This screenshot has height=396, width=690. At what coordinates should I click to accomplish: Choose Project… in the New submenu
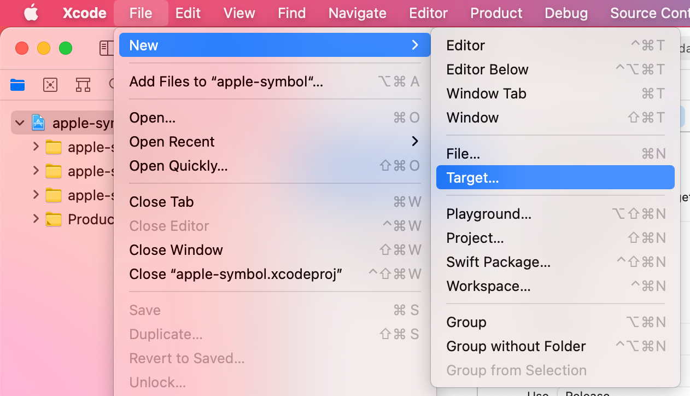coord(555,238)
